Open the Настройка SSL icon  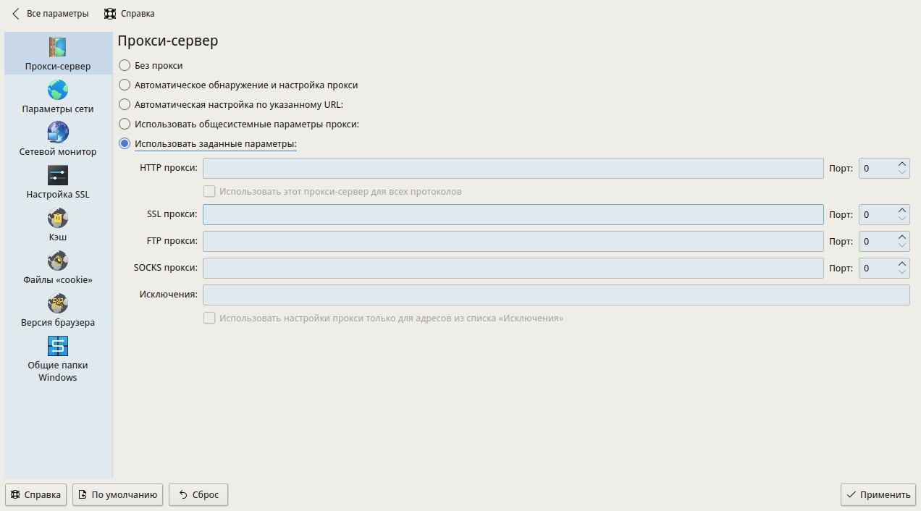click(x=58, y=176)
